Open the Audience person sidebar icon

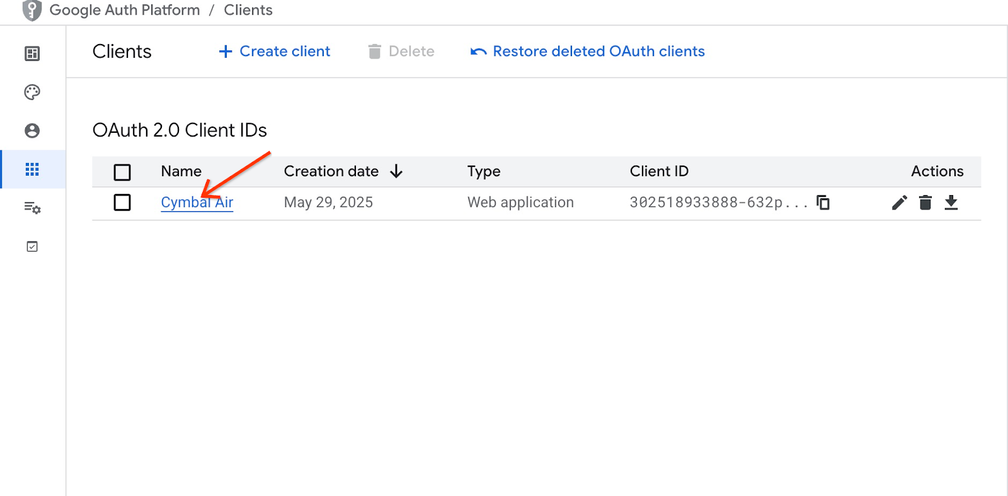click(32, 130)
